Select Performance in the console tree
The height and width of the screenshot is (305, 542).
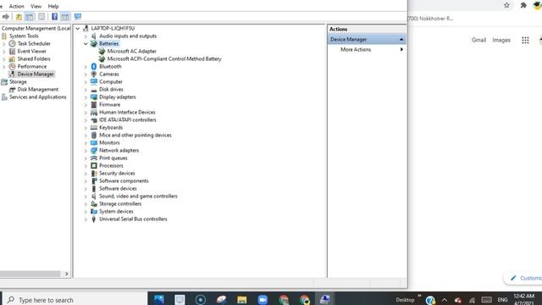click(32, 66)
